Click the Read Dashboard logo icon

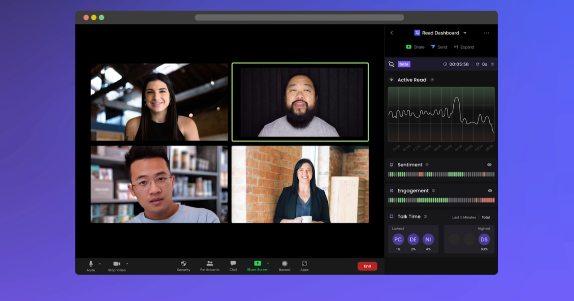pos(417,33)
